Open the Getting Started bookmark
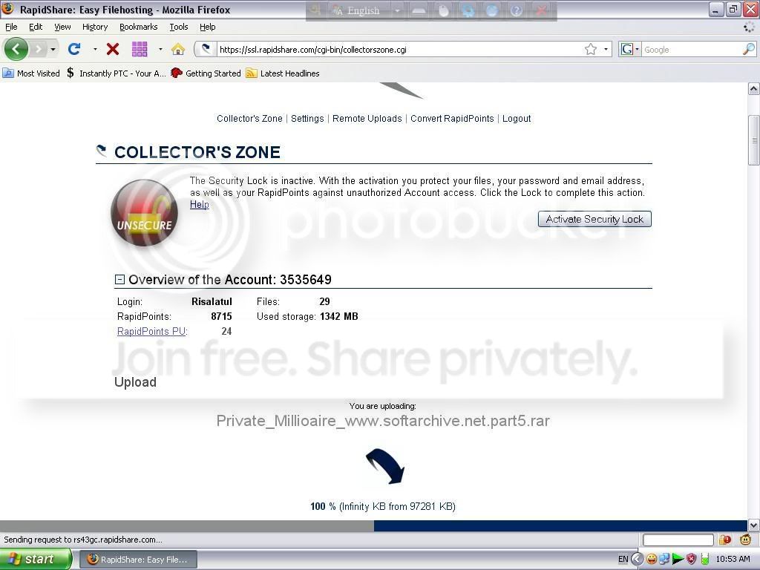The width and height of the screenshot is (760, 570). coord(206,73)
